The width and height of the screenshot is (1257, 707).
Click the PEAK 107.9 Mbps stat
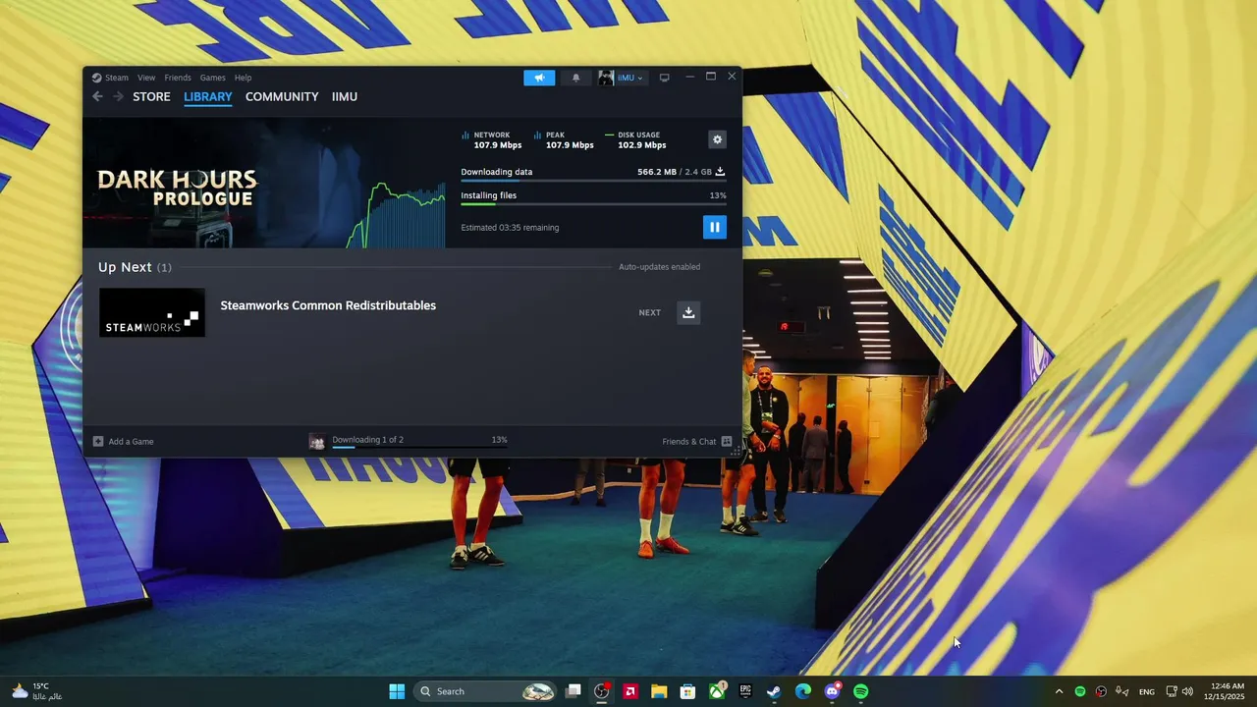pyautogui.click(x=564, y=140)
